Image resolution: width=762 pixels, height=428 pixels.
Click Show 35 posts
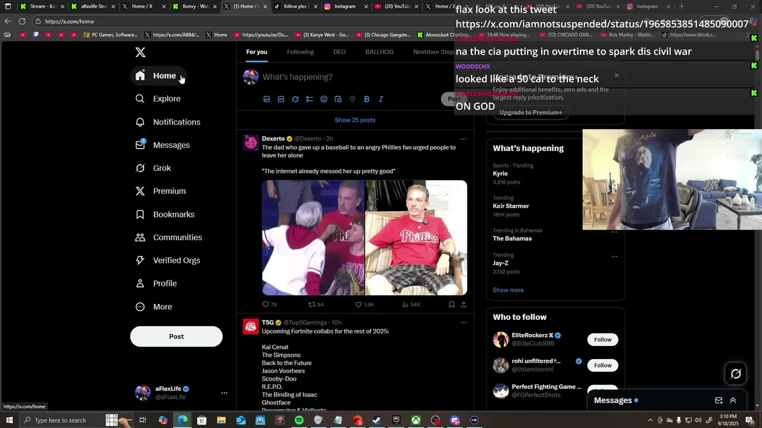click(x=355, y=120)
